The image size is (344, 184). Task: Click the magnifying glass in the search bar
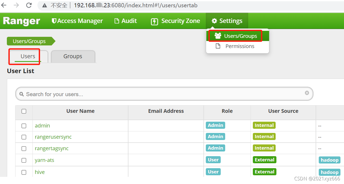22,94
